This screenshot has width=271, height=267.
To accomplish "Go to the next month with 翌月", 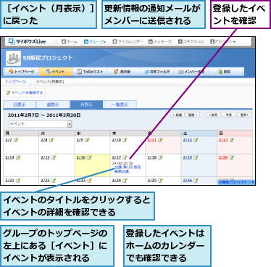I will click(x=244, y=115).
